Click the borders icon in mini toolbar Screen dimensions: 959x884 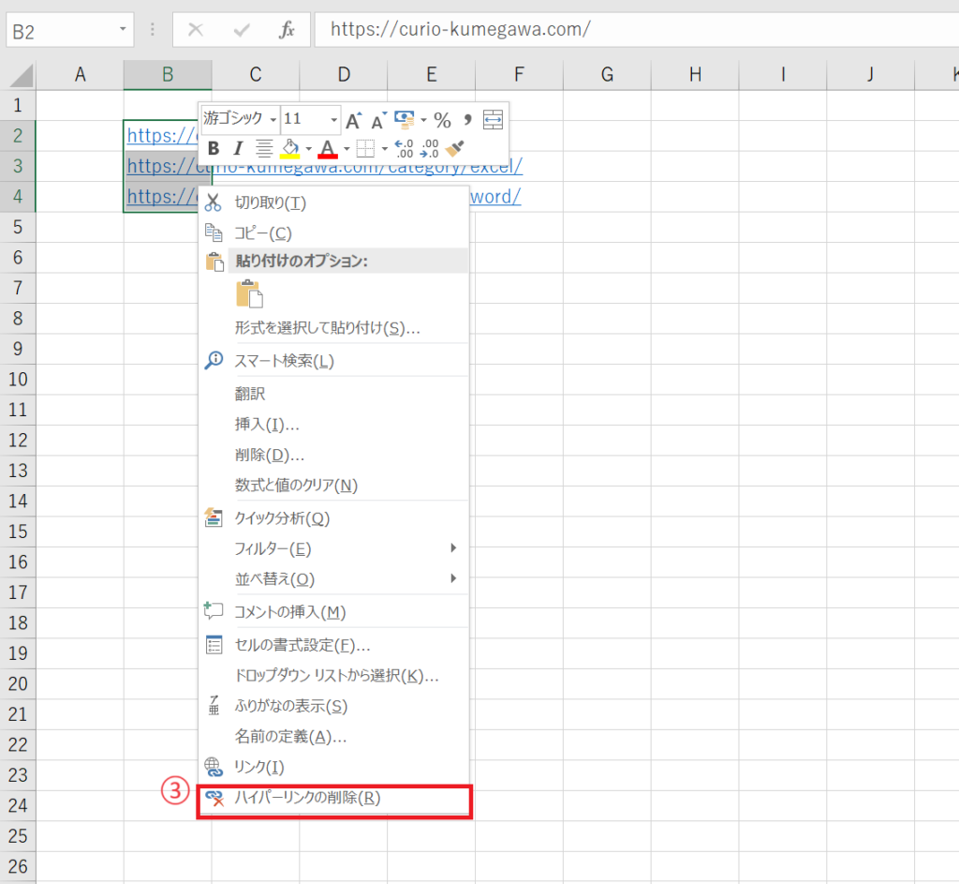(x=365, y=148)
